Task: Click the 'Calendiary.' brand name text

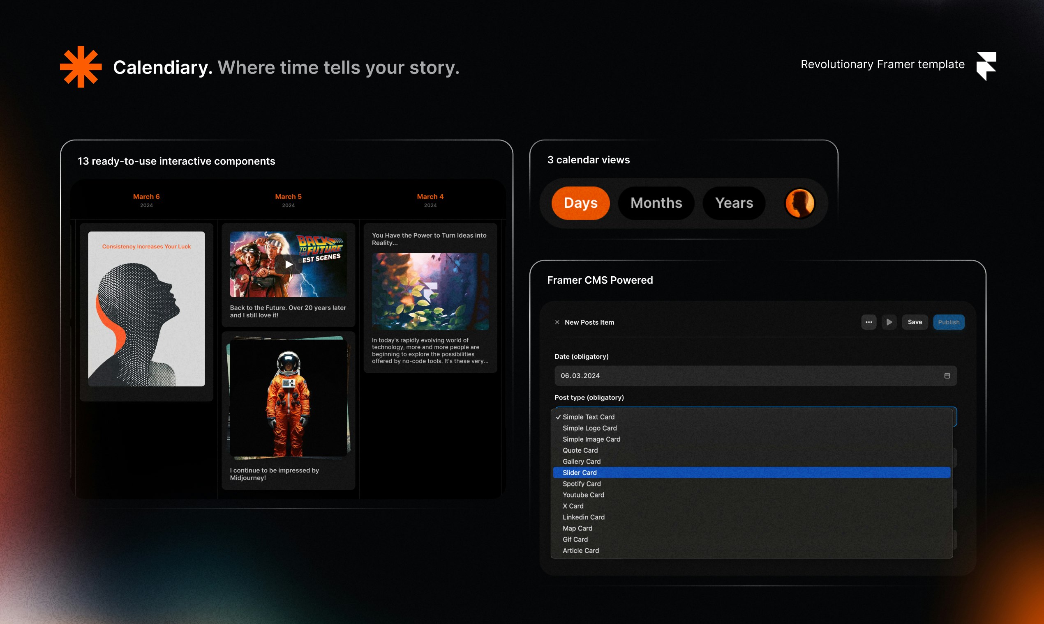Action: tap(163, 68)
